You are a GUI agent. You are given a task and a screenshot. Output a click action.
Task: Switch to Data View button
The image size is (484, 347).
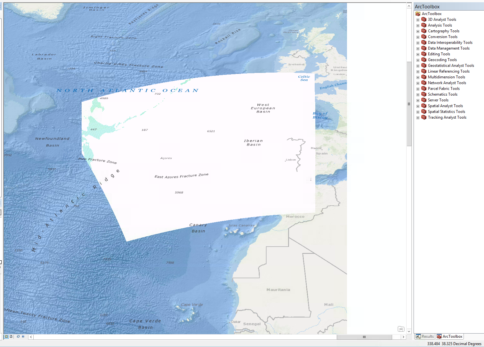[x=6, y=336]
